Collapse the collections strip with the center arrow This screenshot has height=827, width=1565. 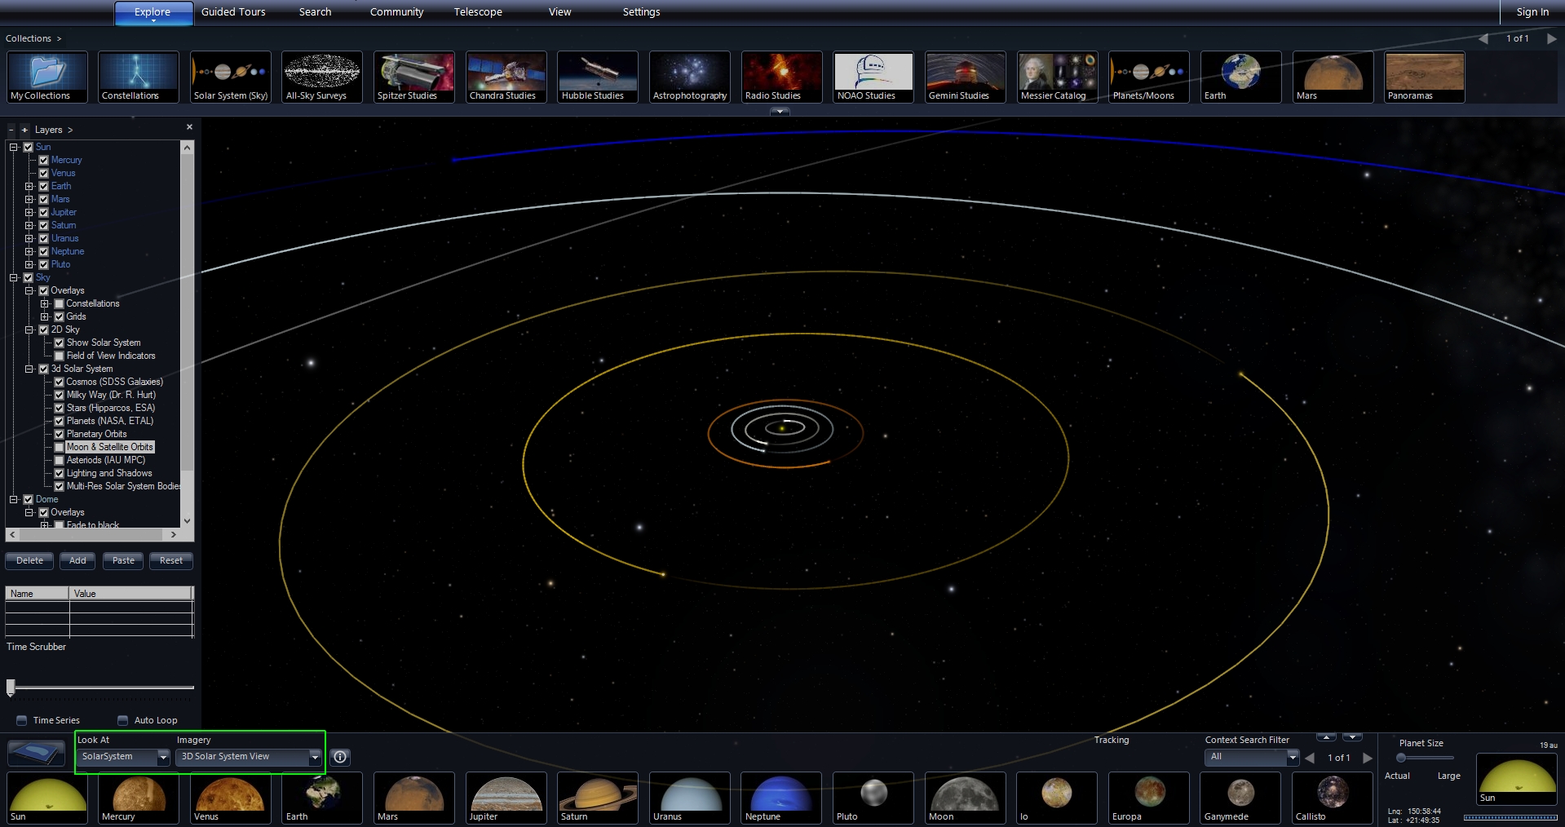(780, 112)
